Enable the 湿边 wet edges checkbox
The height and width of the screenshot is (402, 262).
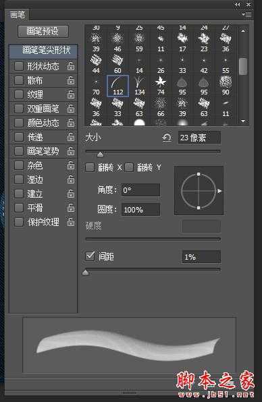(x=19, y=179)
